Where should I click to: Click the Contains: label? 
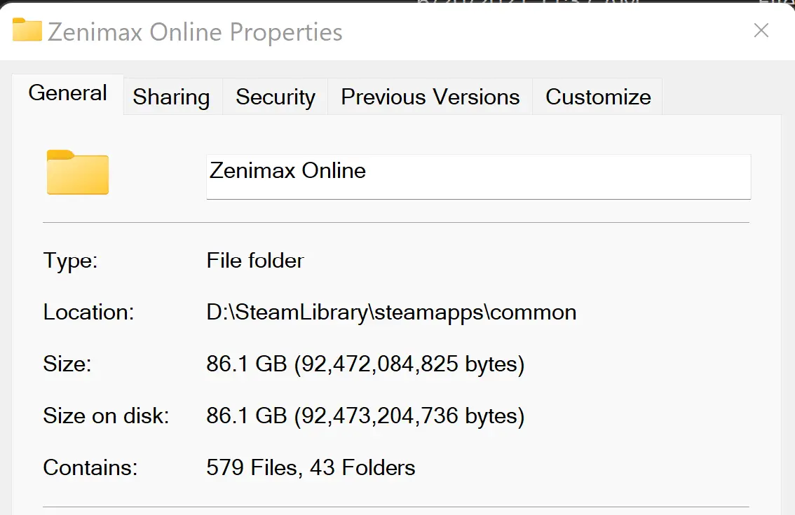click(90, 467)
